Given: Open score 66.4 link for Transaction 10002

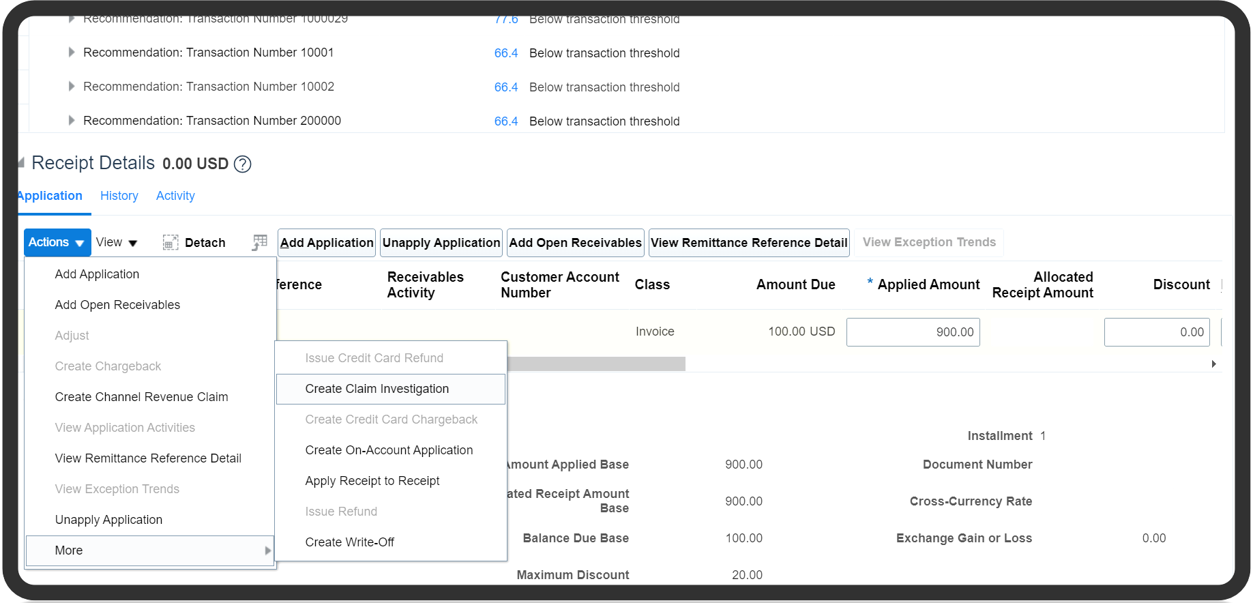Looking at the screenshot, I should pos(506,87).
